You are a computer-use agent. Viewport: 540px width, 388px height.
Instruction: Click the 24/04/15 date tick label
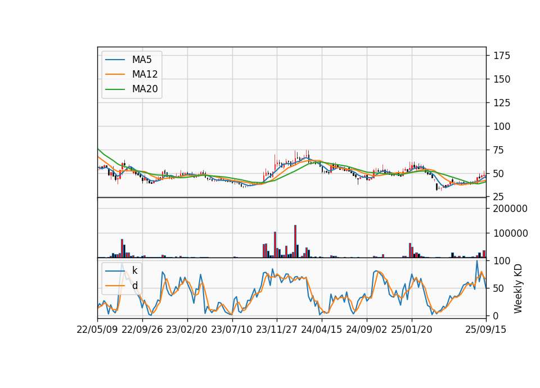click(321, 330)
